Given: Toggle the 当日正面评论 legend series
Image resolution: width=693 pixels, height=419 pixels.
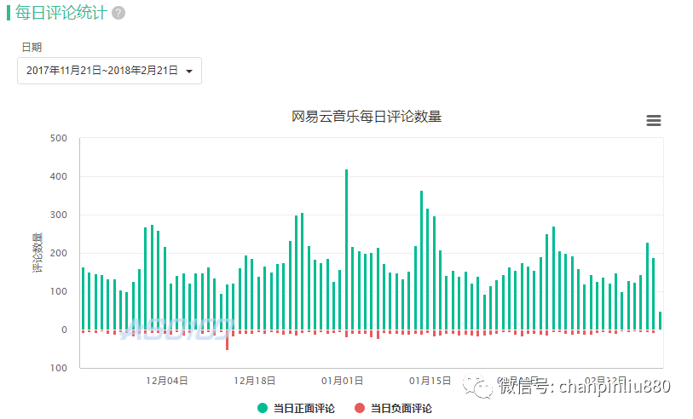Looking at the screenshot, I should point(296,409).
